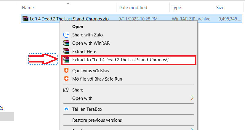The width and height of the screenshot is (245, 130).
Task: Select Restore previous versions
Action: [97, 120]
